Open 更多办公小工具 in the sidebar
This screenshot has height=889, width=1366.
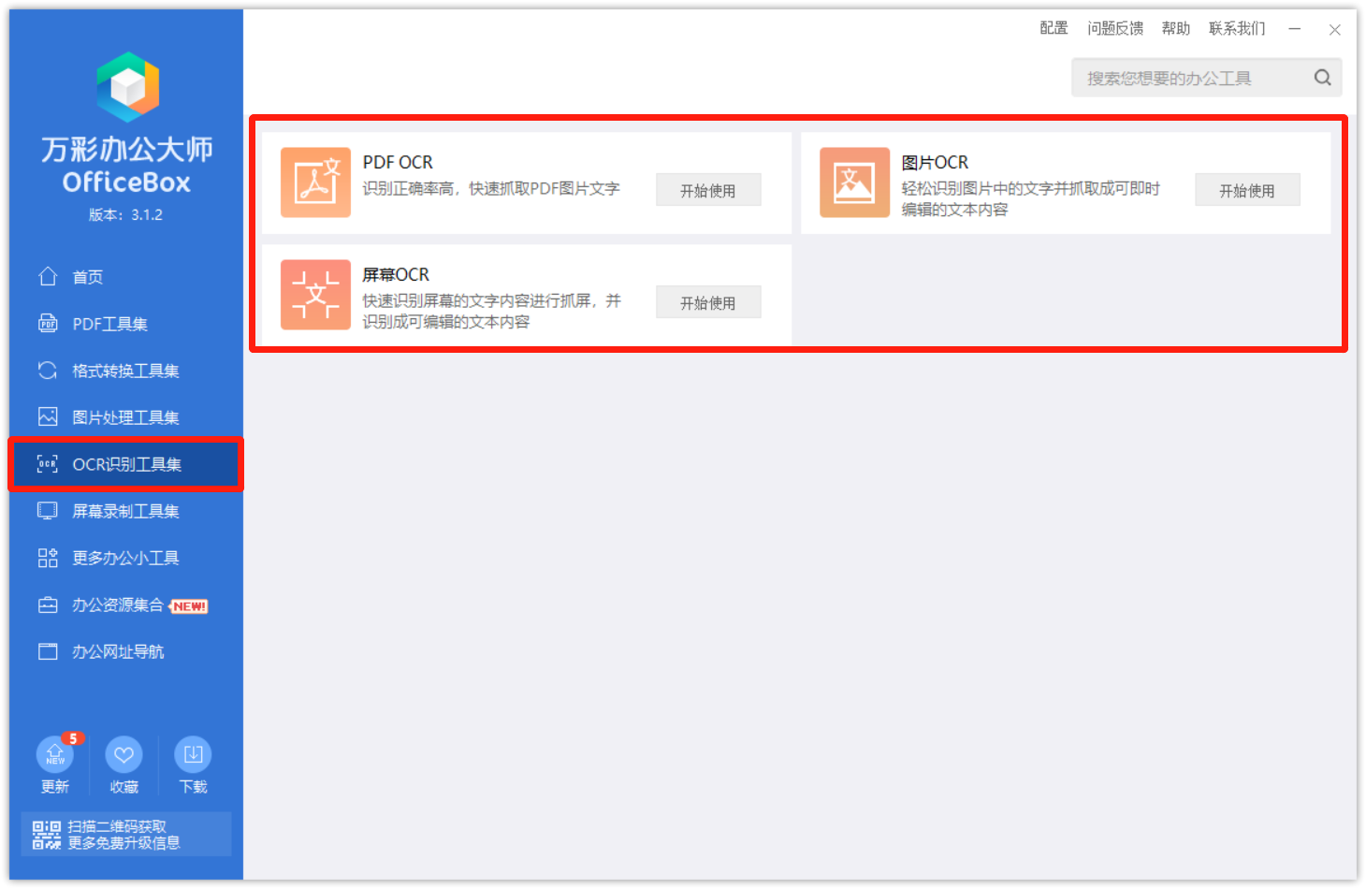click(x=126, y=558)
